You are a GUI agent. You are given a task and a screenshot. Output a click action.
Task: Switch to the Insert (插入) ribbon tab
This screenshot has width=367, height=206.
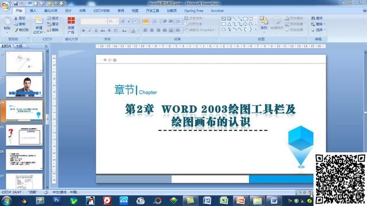(33, 11)
